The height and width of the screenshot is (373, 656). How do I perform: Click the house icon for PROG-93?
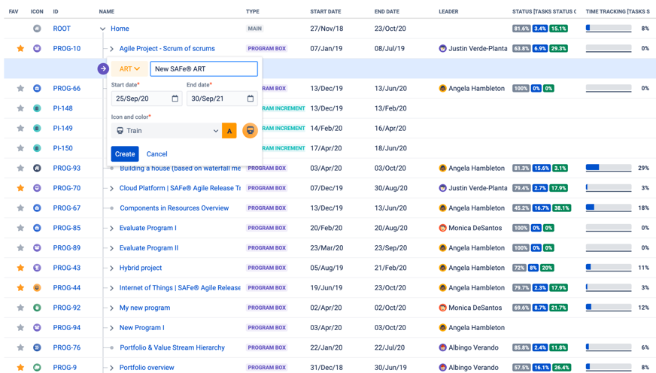[x=37, y=168]
